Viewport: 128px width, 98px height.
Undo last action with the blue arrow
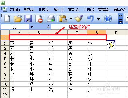91,18
